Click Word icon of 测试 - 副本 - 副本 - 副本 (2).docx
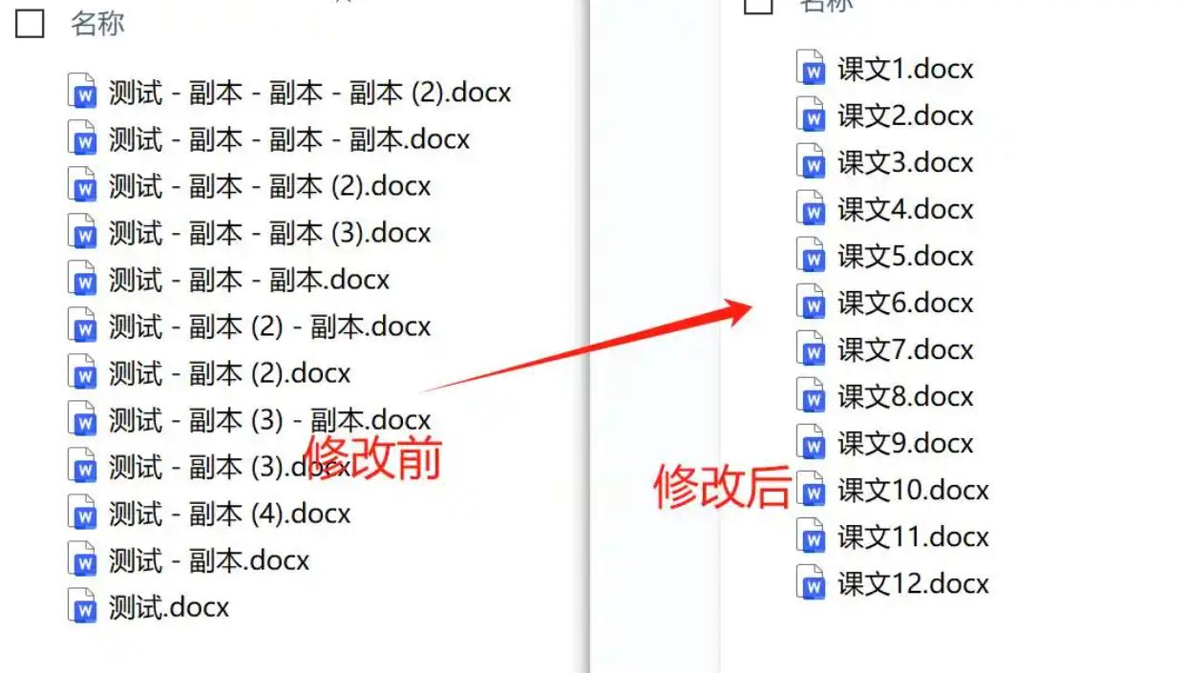The height and width of the screenshot is (673, 1185). [x=83, y=93]
